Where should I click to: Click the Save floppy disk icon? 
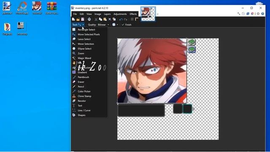pyautogui.click(x=83, y=19)
